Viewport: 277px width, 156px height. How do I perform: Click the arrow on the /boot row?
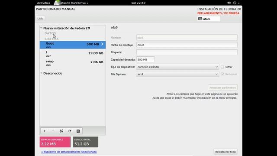click(102, 44)
